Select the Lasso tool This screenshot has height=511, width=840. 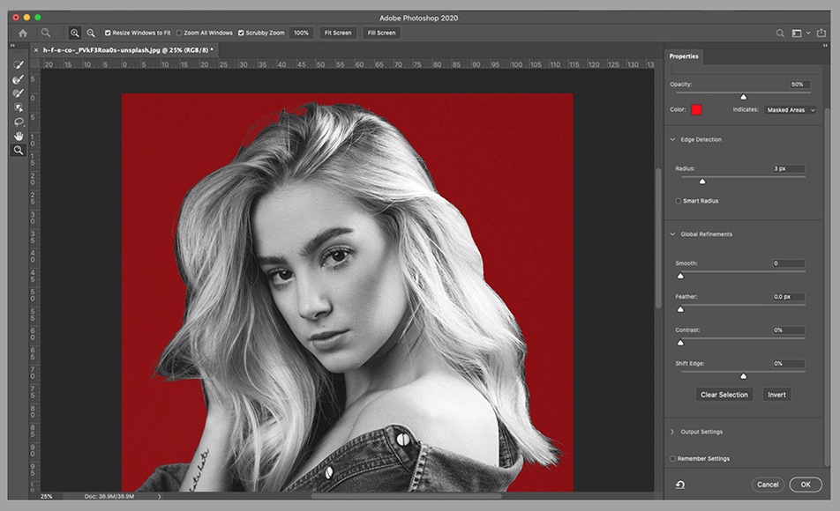click(19, 122)
